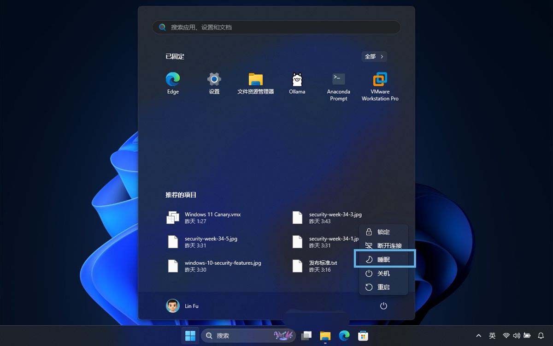
Task: Show hidden system tray icons
Action: [x=478, y=335]
